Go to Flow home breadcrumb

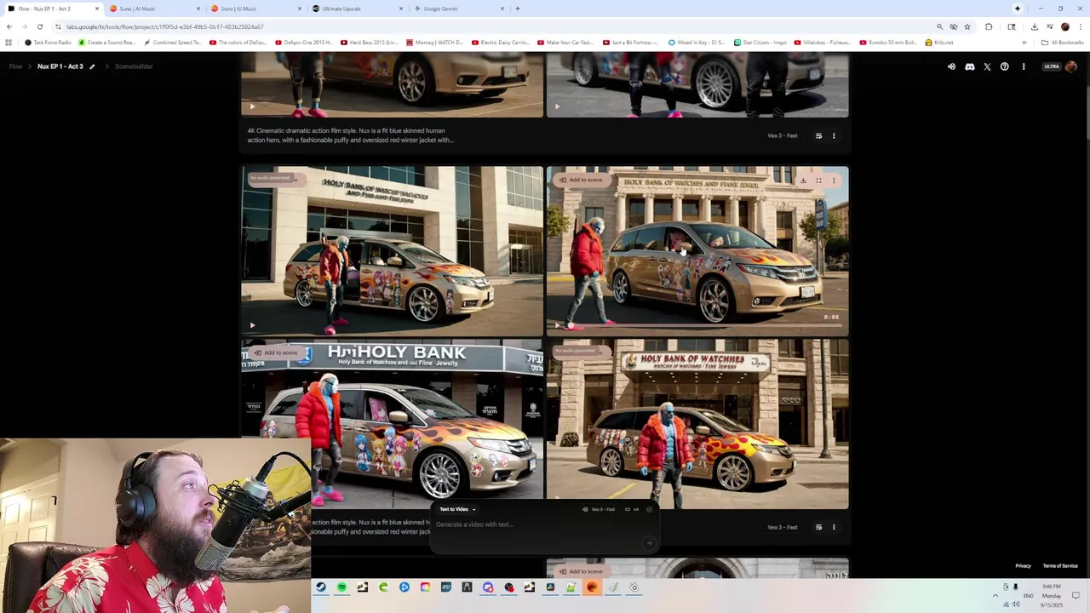(x=15, y=66)
